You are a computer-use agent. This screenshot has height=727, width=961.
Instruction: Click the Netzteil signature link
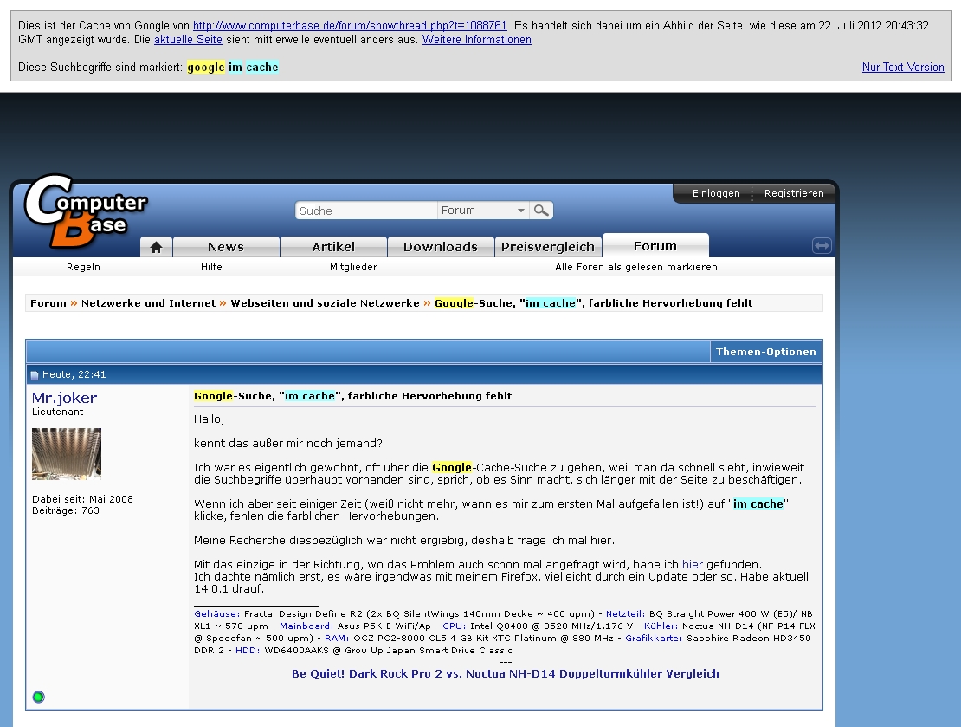[625, 613]
